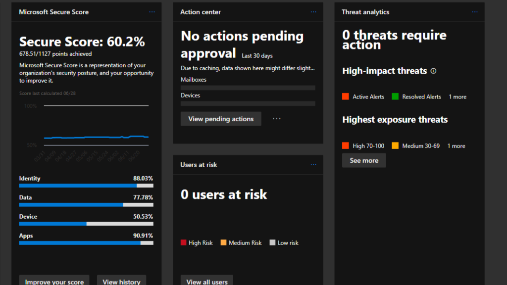Toggle High 70-100 legend swatch
The height and width of the screenshot is (285, 507).
point(345,146)
